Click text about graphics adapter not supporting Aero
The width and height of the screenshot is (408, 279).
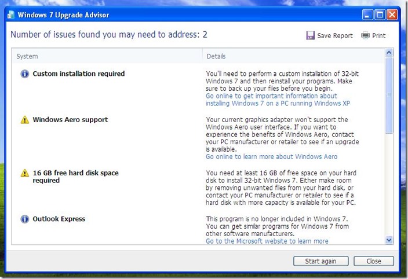tap(282, 134)
